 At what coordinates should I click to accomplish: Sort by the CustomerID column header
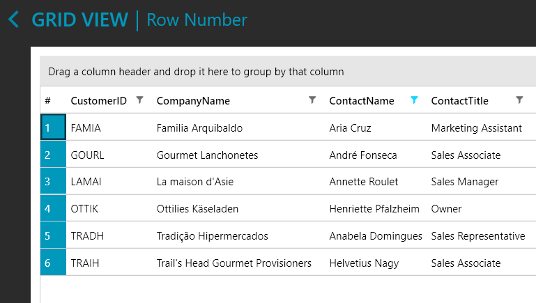coord(99,101)
